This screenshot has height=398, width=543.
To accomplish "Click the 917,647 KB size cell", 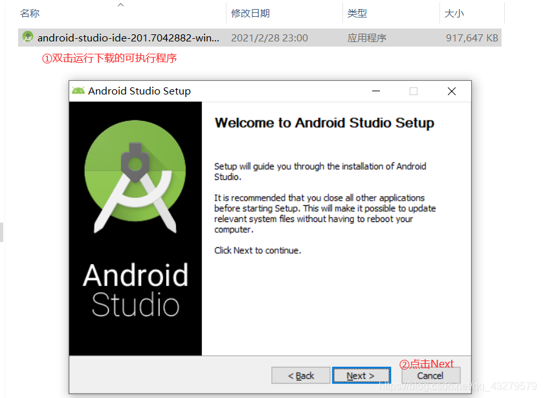I will (472, 38).
